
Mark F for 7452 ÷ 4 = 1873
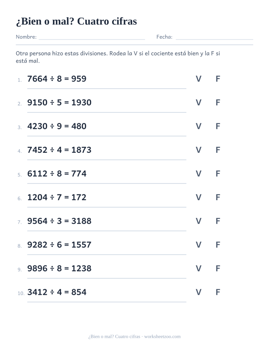click(x=218, y=150)
